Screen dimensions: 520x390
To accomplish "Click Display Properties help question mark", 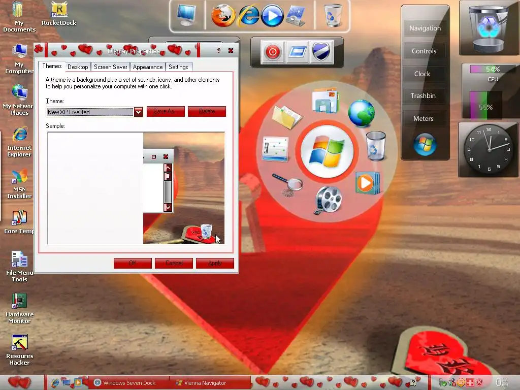I will (218, 50).
